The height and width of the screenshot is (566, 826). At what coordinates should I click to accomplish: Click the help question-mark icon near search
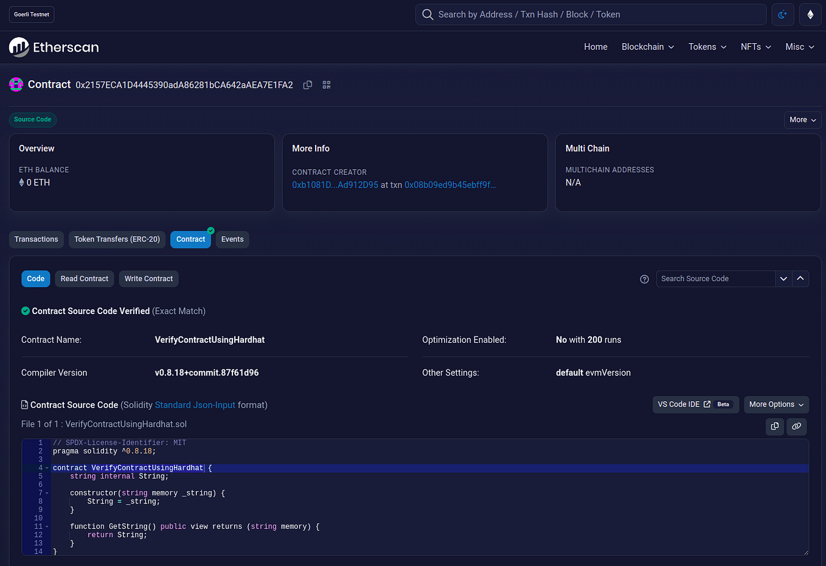644,279
